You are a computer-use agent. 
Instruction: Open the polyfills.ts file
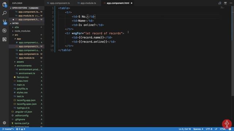[x=27, y=89]
